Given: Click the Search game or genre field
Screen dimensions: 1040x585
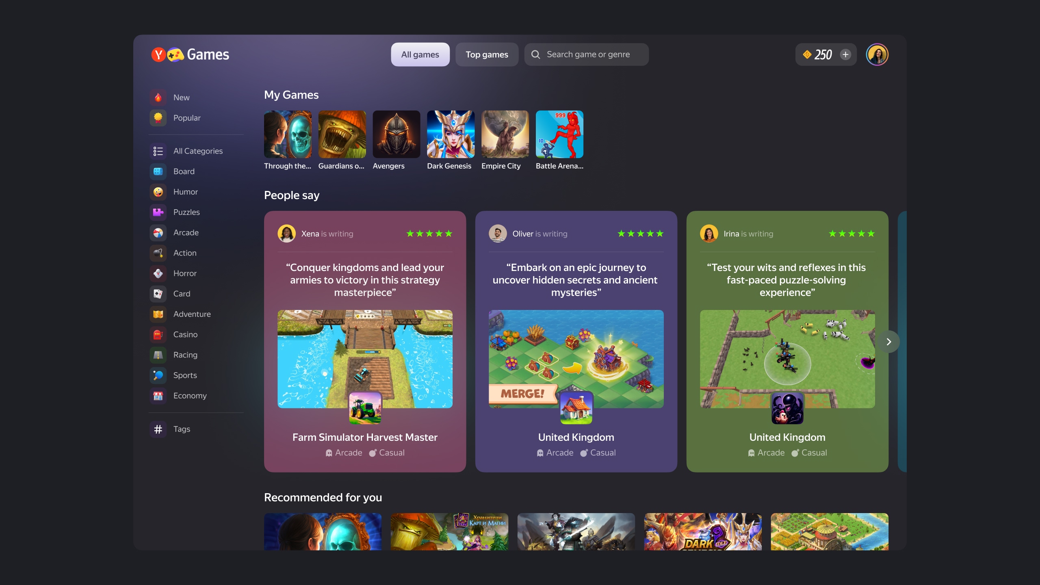Looking at the screenshot, I should tap(586, 54).
